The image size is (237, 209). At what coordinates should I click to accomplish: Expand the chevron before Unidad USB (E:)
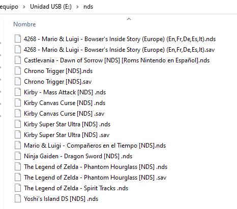coord(24,7)
